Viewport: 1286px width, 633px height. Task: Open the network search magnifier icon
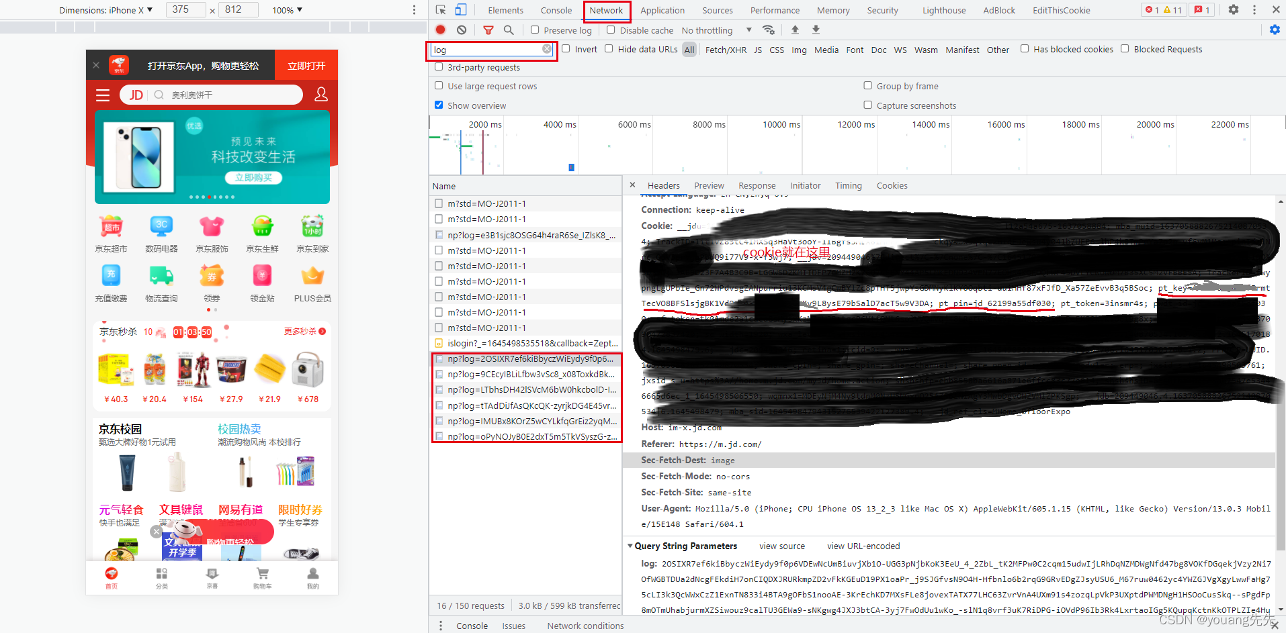[509, 30]
